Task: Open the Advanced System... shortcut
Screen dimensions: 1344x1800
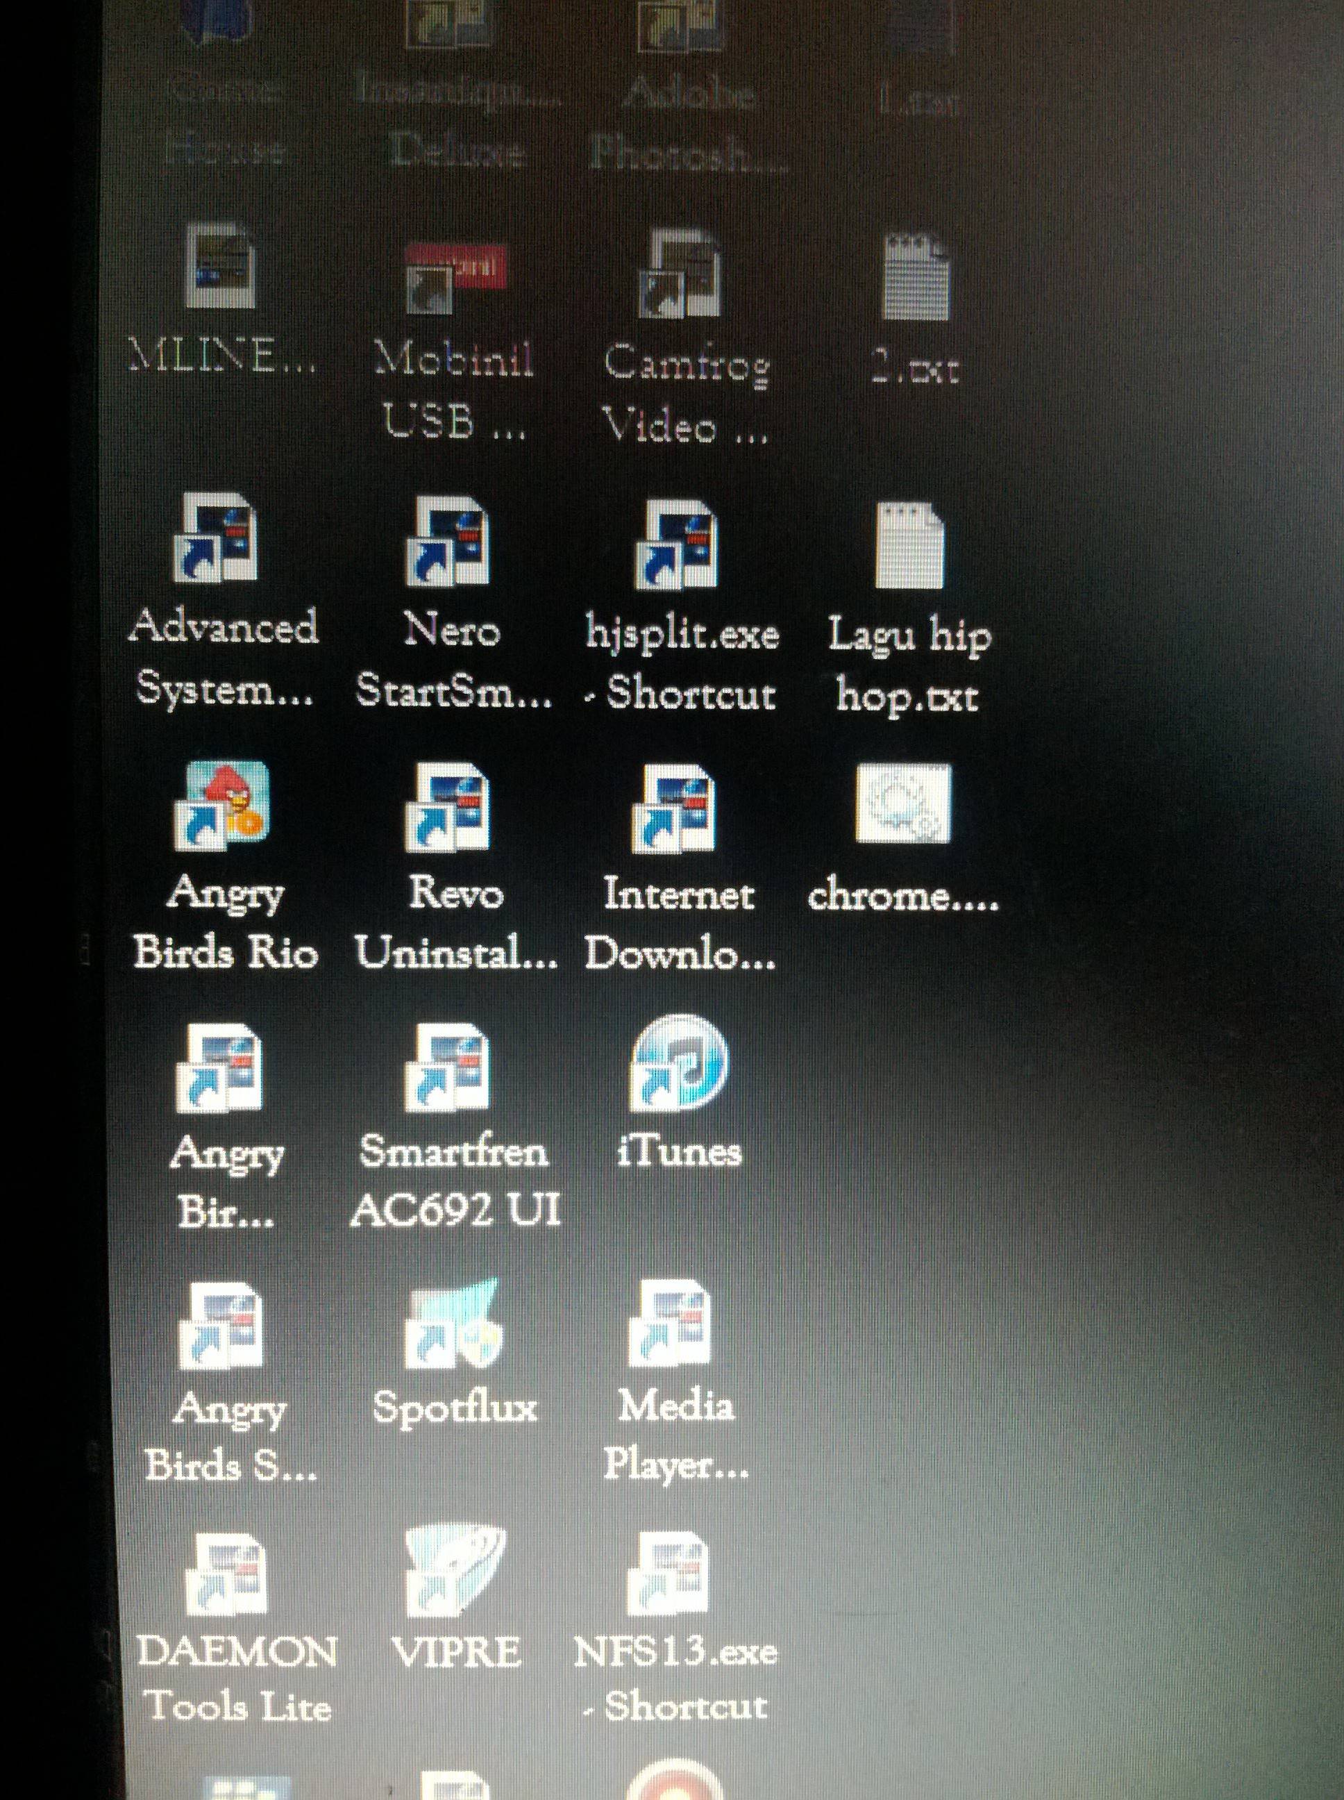Action: coord(217,537)
